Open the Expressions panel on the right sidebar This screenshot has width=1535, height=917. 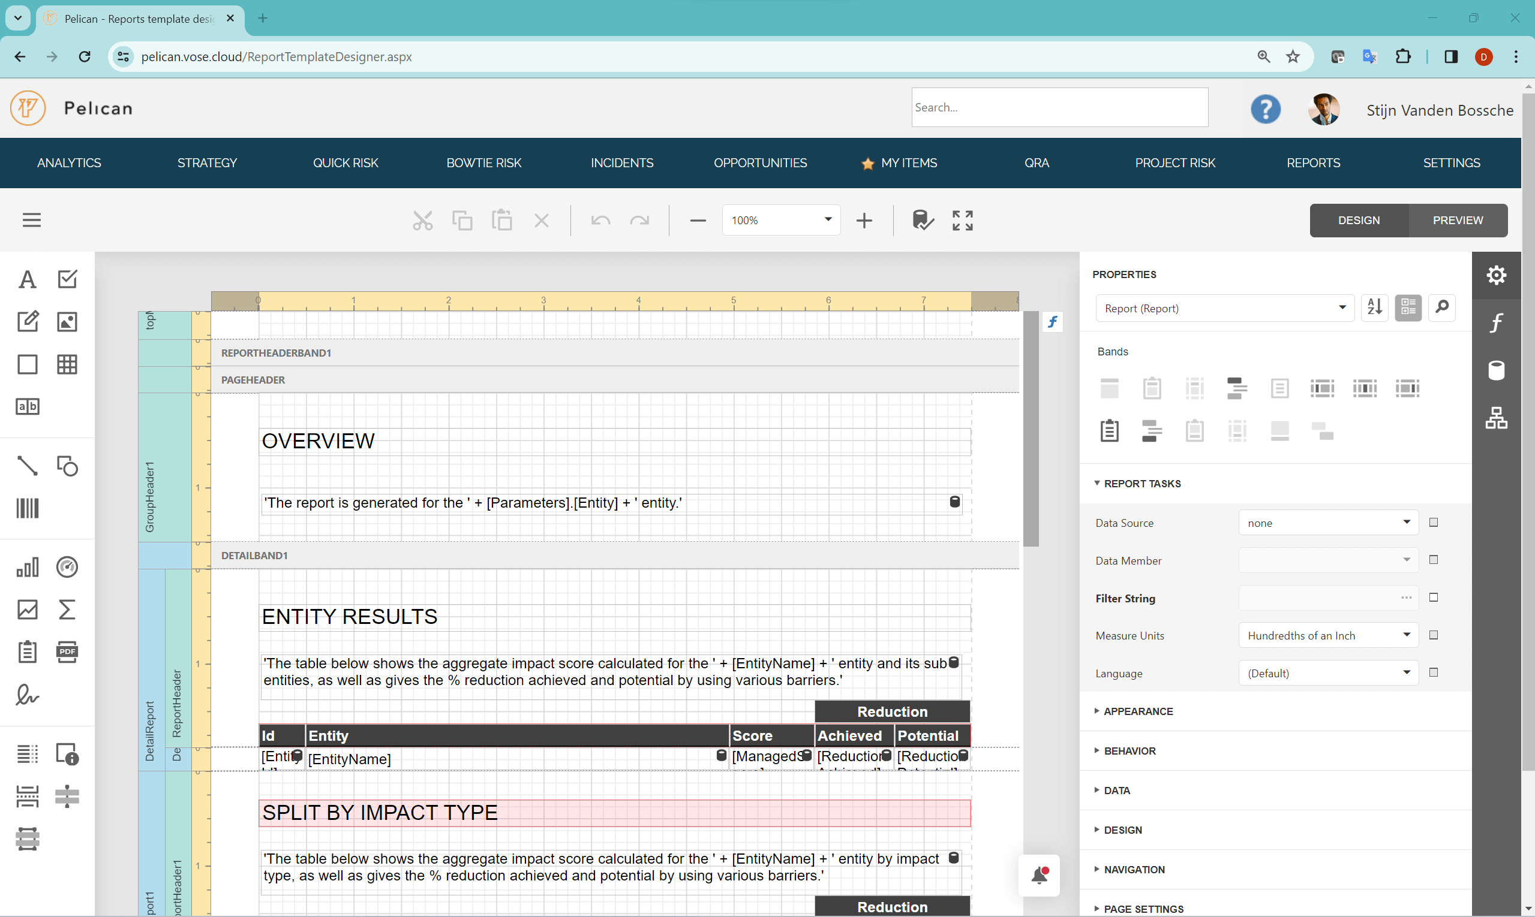(x=1497, y=321)
